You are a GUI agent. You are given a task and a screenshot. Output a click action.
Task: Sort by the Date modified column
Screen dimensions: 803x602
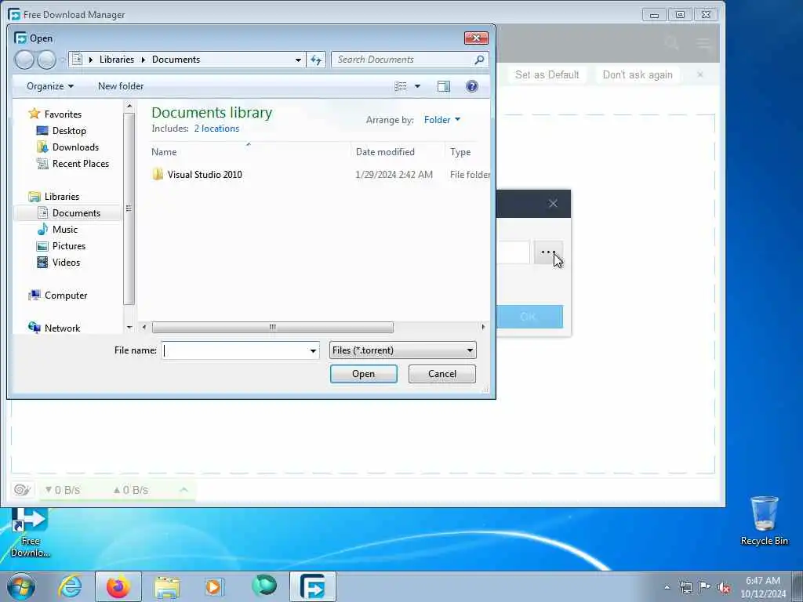click(385, 152)
